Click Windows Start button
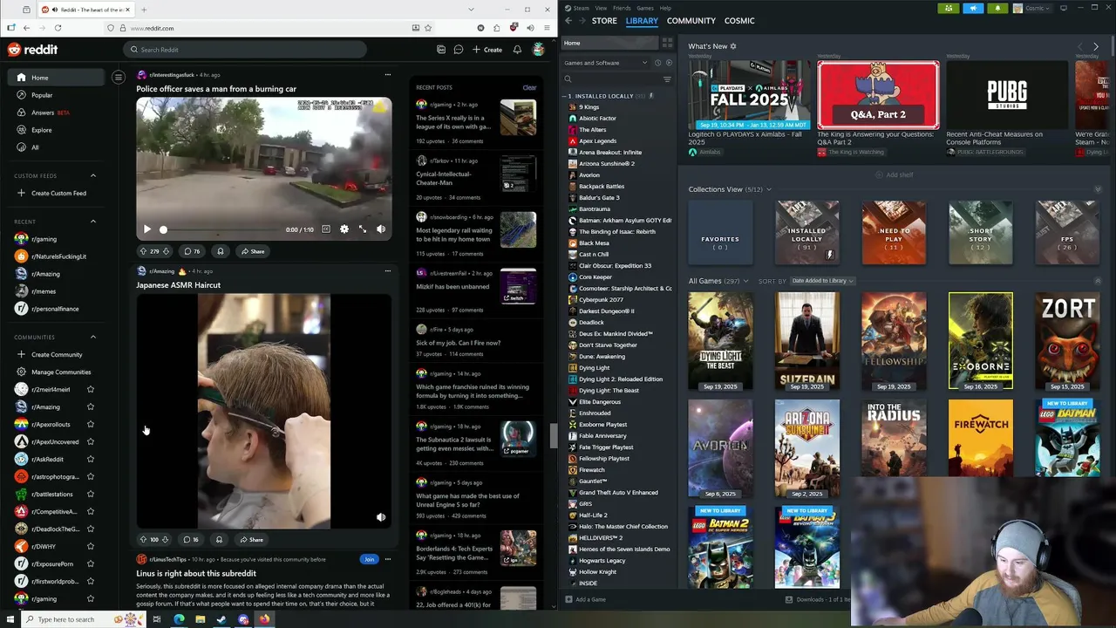This screenshot has height=628, width=1116. click(12, 619)
